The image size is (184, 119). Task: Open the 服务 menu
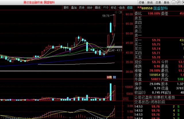(x=166, y=2)
